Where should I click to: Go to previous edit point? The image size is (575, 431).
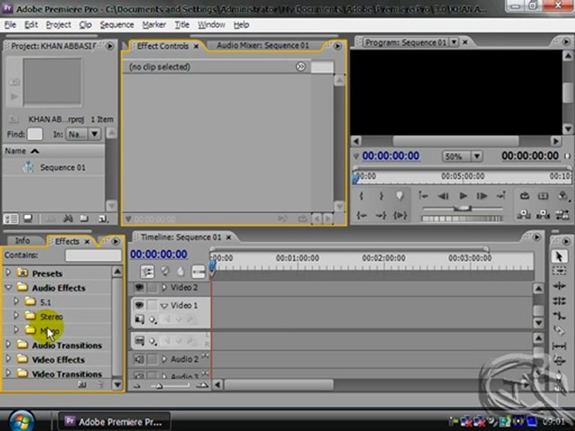click(423, 196)
